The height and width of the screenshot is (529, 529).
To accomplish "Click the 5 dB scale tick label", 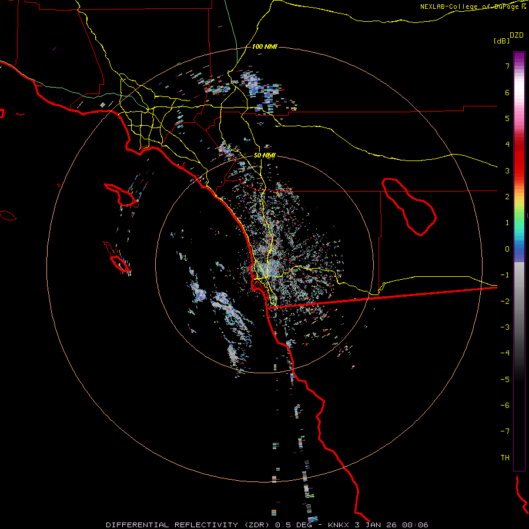I will tap(507, 118).
